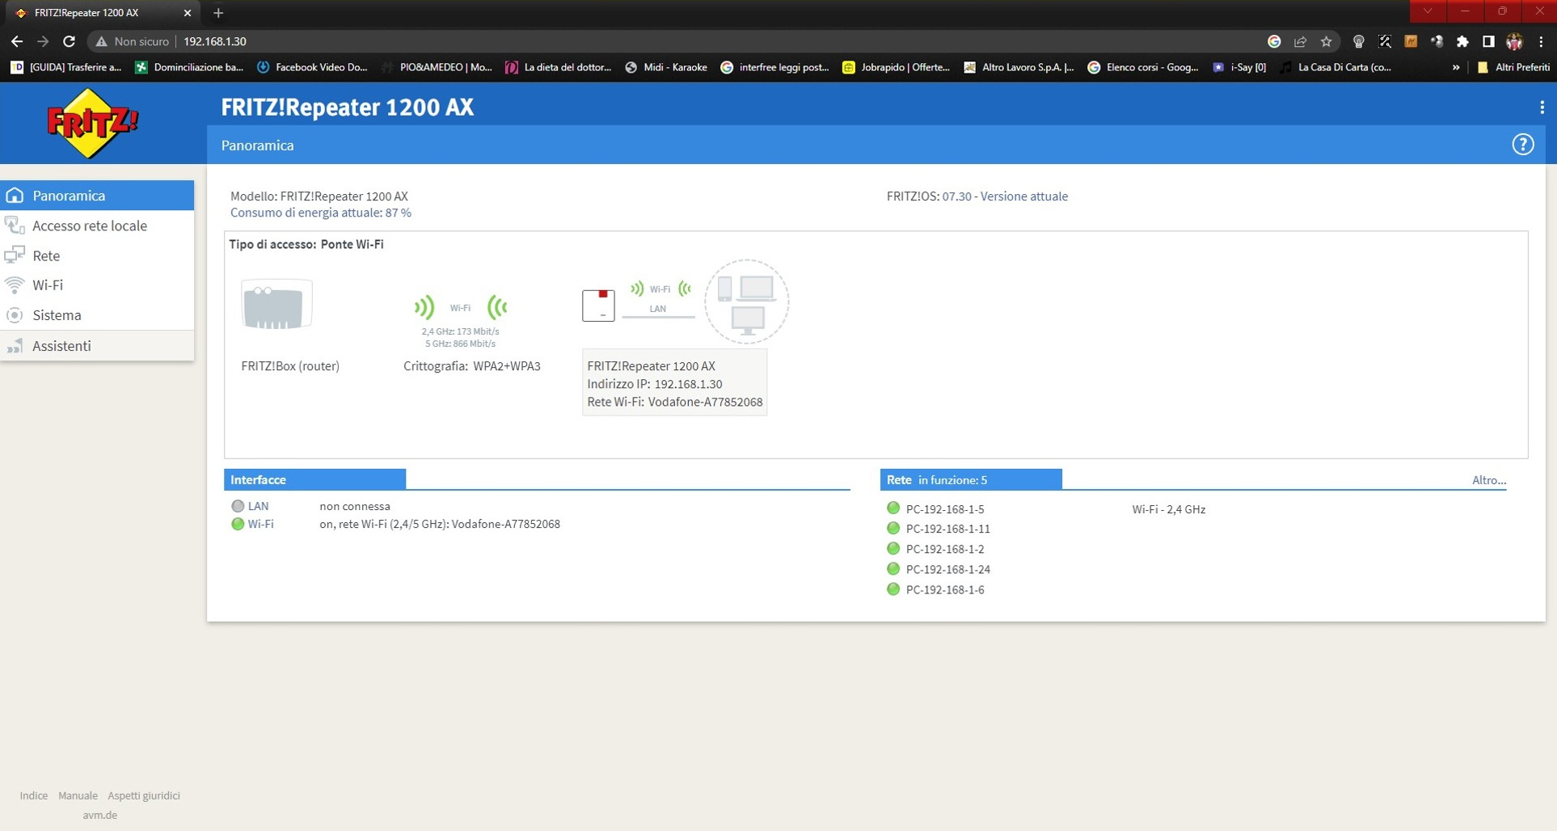
Task: Click the Interfacce section header
Action: (314, 479)
